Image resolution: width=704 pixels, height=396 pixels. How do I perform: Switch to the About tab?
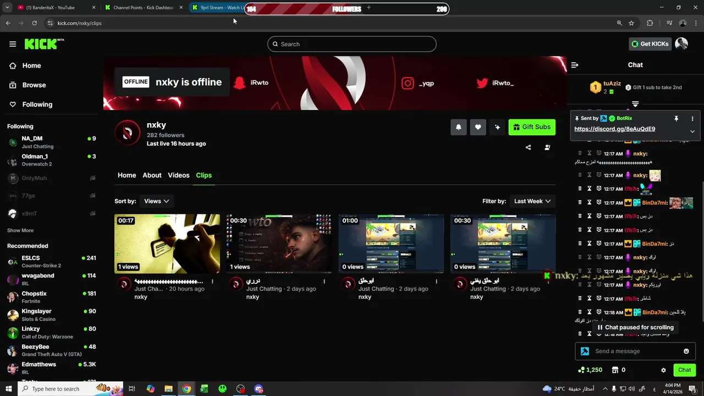tap(152, 175)
